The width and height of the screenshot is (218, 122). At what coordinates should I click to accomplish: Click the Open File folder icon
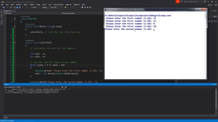click(15, 7)
